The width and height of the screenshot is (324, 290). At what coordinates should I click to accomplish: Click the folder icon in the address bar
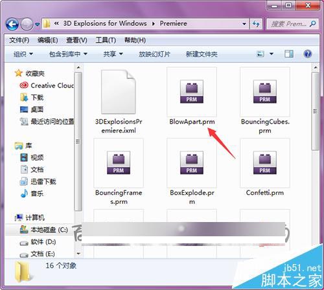(x=47, y=23)
